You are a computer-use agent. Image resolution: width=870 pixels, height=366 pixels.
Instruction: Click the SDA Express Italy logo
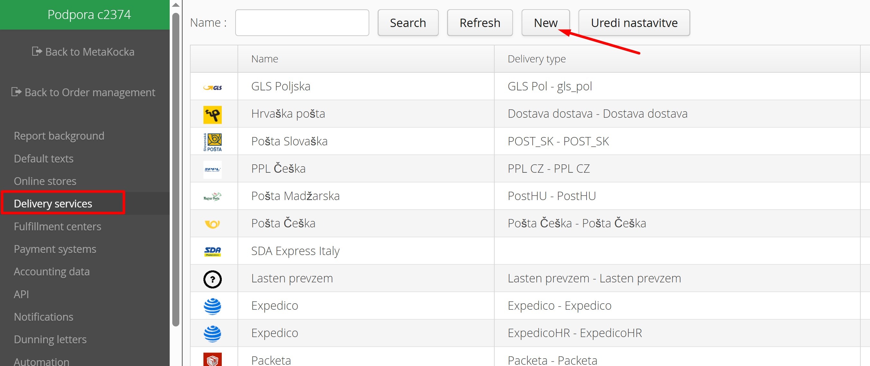(x=212, y=251)
